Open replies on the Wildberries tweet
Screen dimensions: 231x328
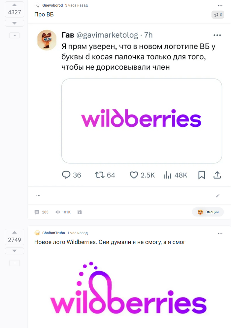click(x=67, y=175)
